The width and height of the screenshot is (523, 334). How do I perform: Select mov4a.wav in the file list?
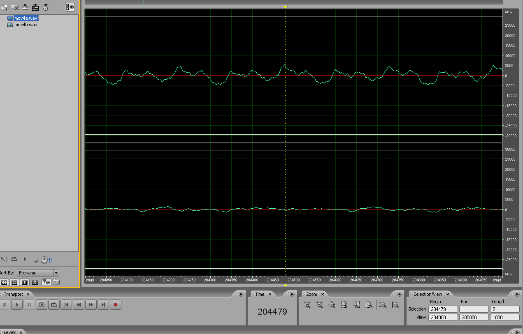pyautogui.click(x=26, y=18)
